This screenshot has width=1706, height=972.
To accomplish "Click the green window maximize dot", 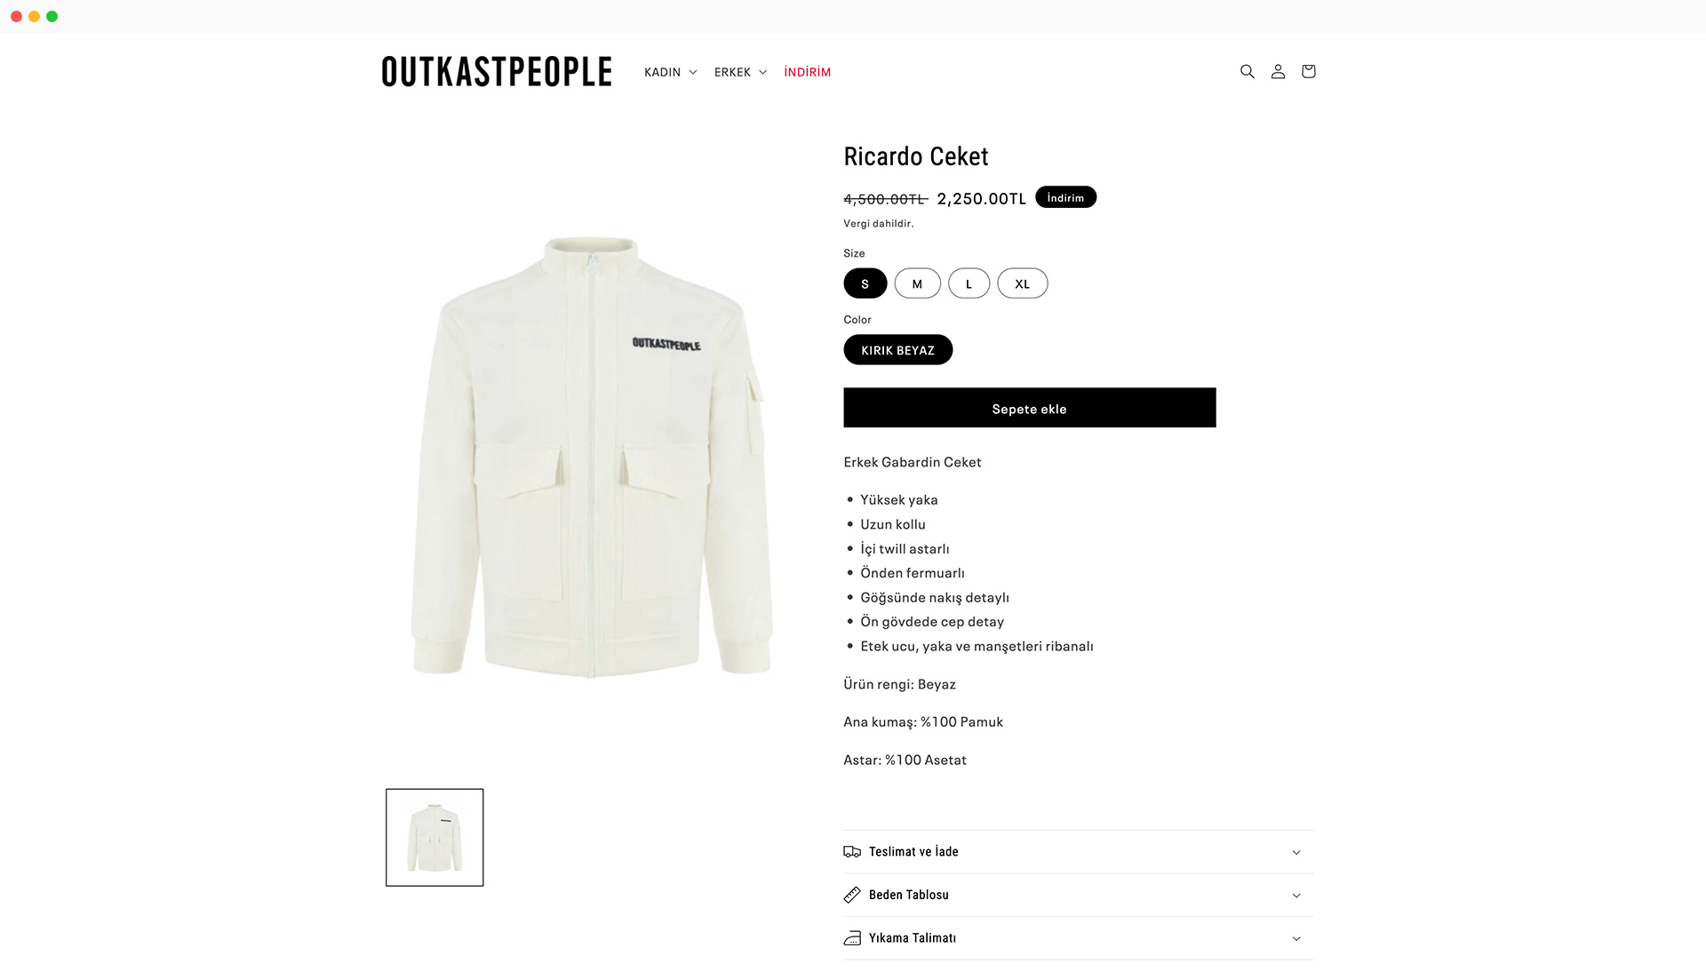I will (x=52, y=16).
